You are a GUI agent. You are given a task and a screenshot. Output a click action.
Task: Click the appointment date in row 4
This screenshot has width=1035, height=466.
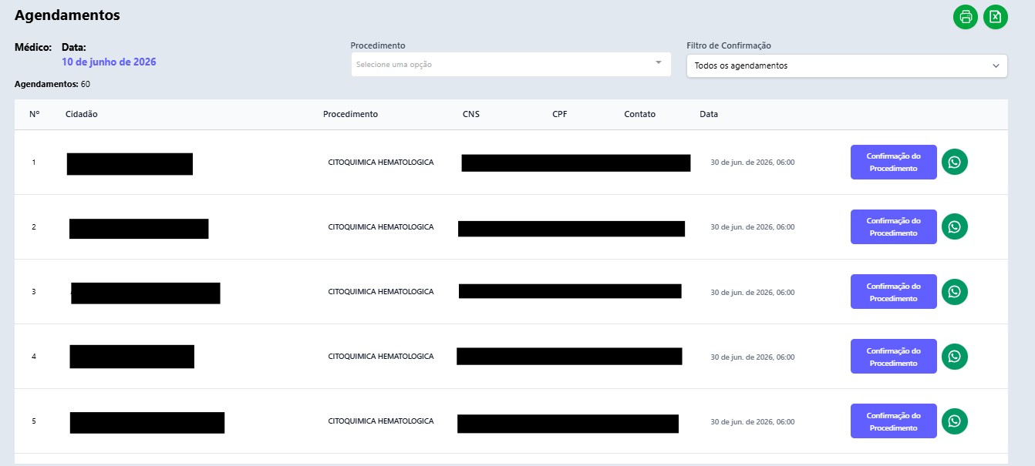pyautogui.click(x=752, y=357)
